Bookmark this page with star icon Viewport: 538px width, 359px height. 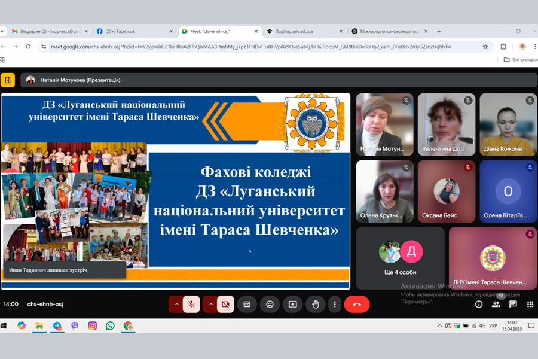pyautogui.click(x=485, y=47)
